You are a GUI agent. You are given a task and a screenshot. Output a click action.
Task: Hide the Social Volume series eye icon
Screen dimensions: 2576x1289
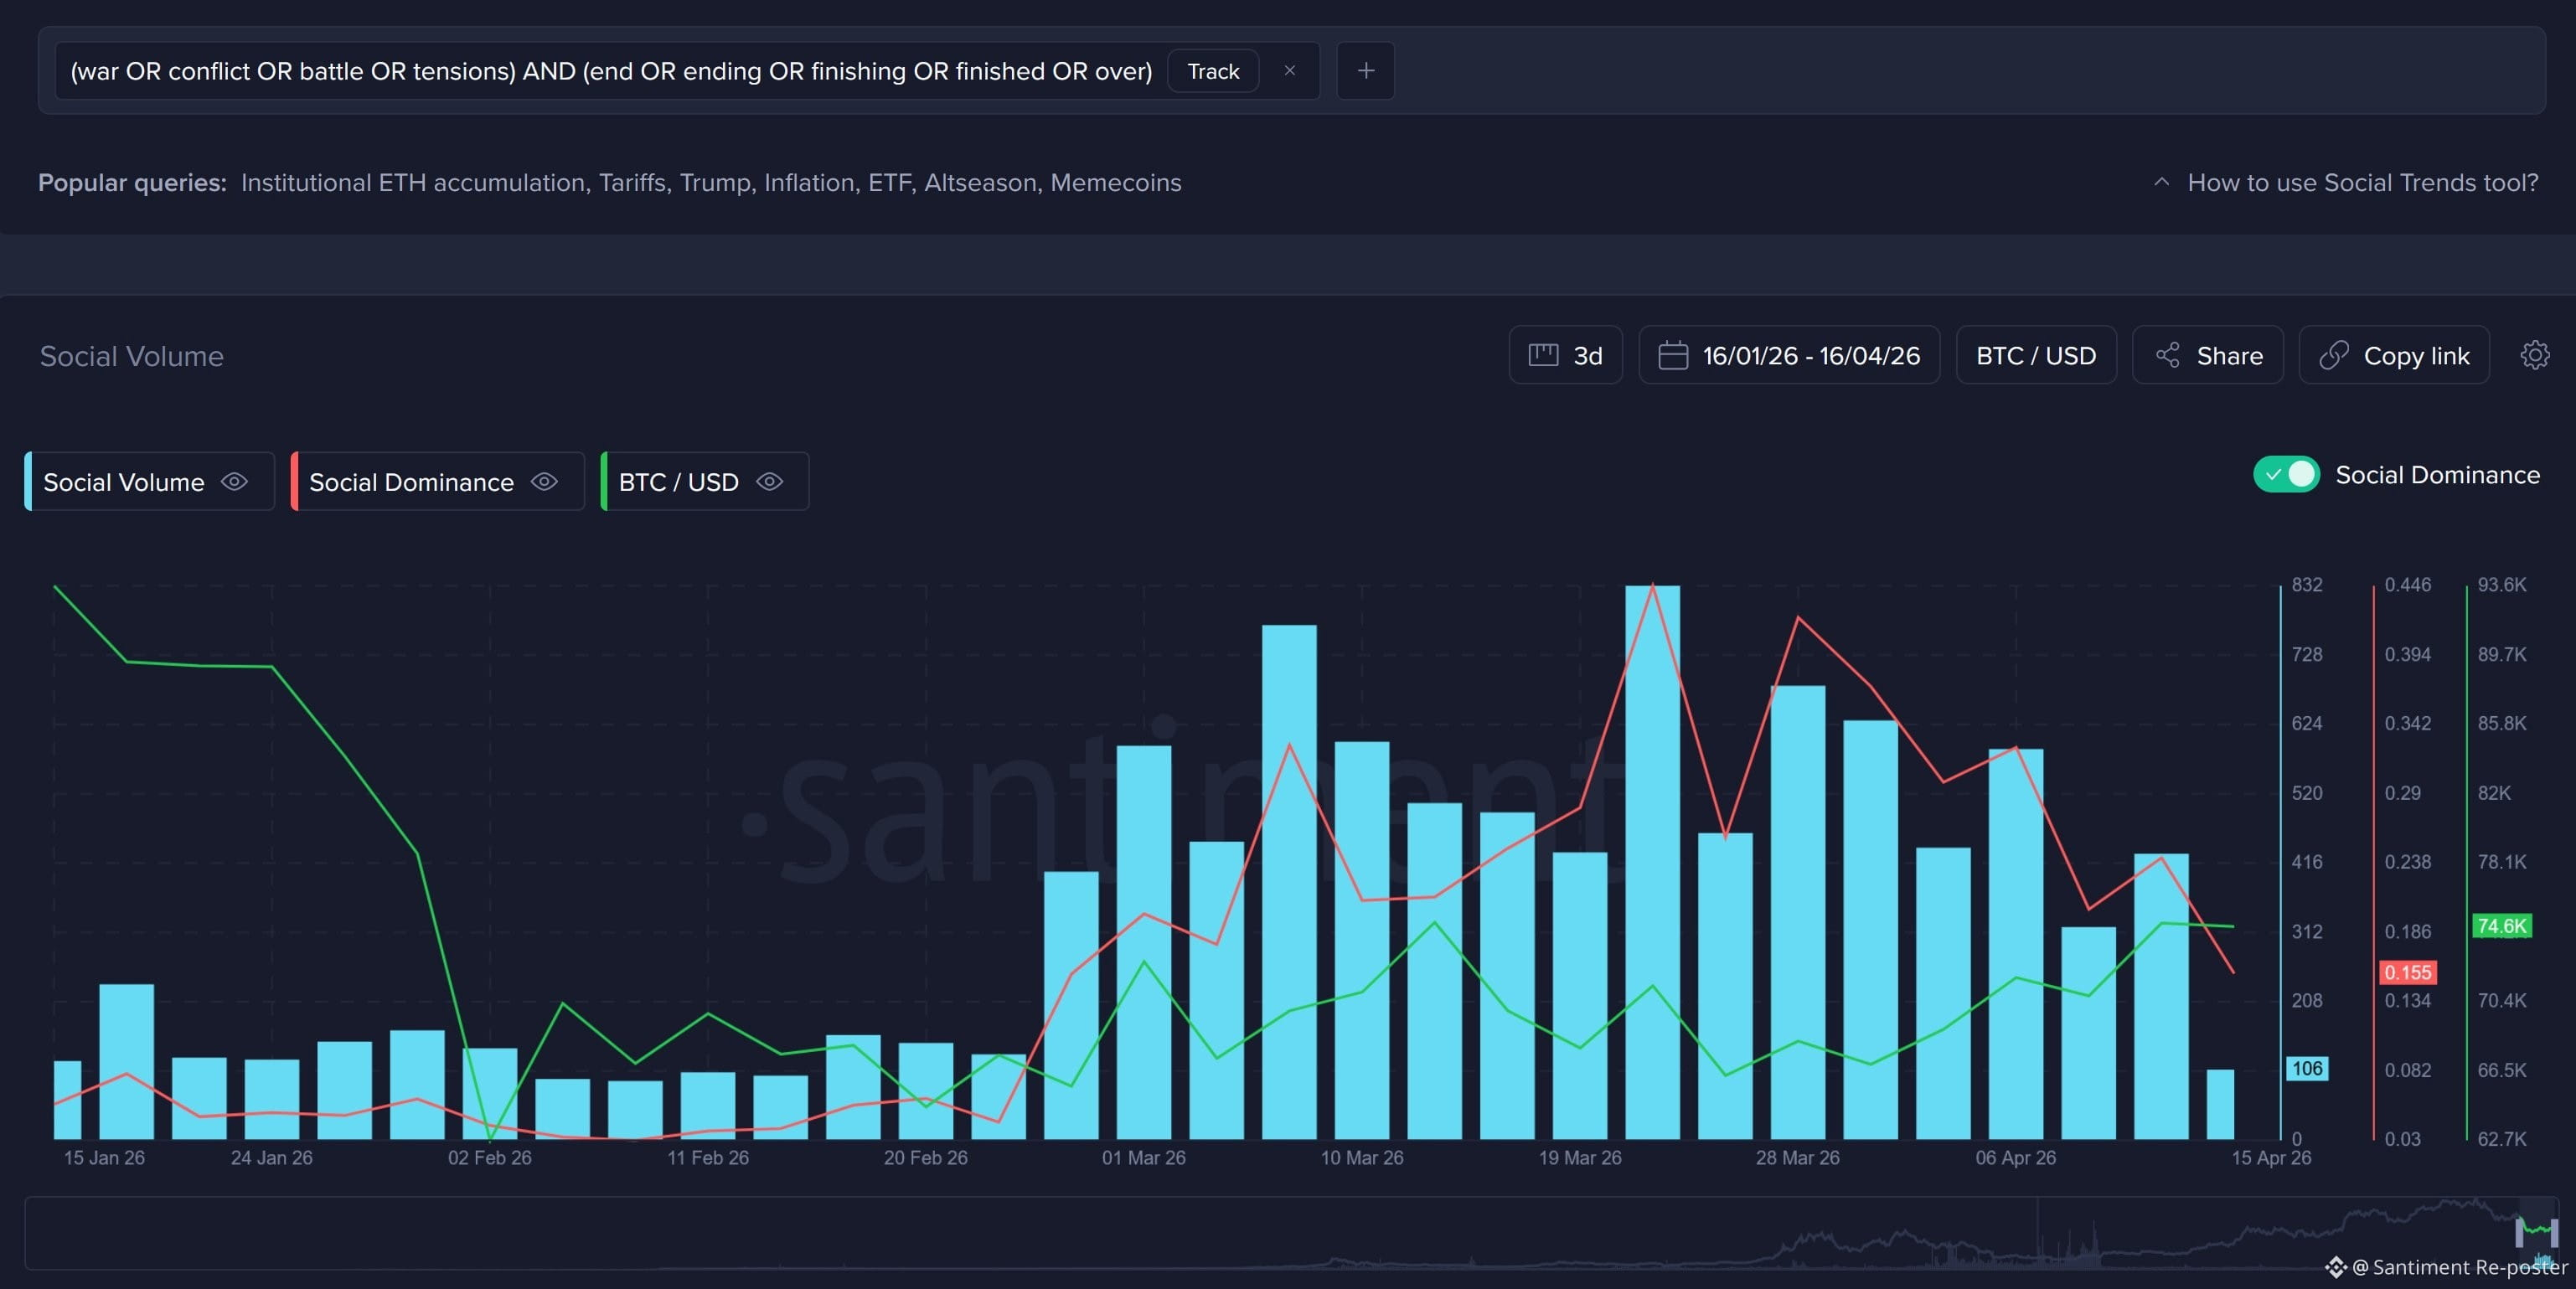pyautogui.click(x=234, y=482)
